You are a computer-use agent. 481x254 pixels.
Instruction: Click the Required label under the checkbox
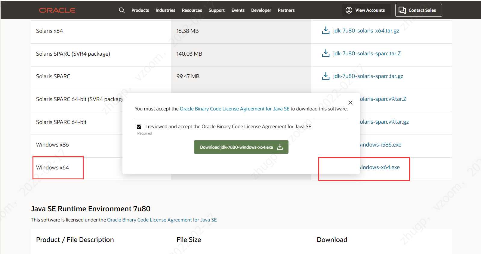pyautogui.click(x=144, y=133)
